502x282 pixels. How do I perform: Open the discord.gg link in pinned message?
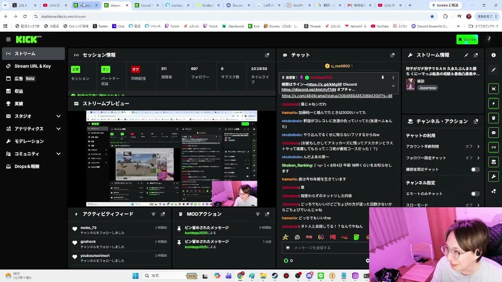tap(309, 90)
